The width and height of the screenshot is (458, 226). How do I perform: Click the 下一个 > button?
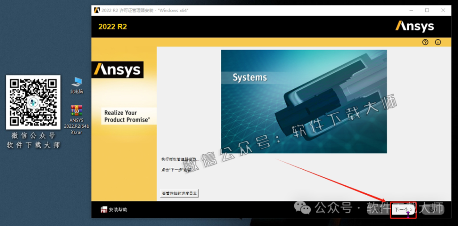403,209
